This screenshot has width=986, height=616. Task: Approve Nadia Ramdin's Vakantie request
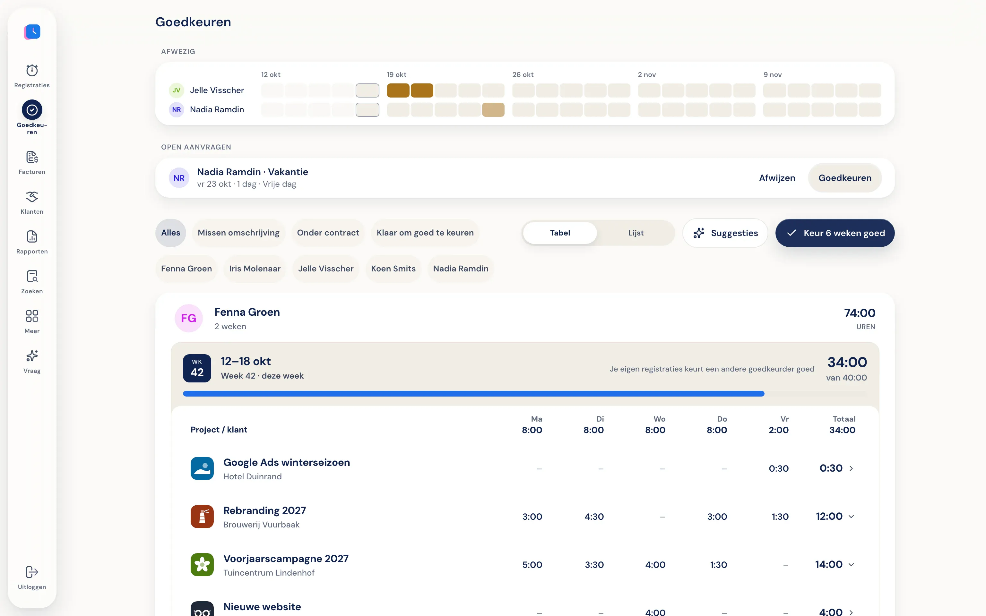tap(845, 178)
